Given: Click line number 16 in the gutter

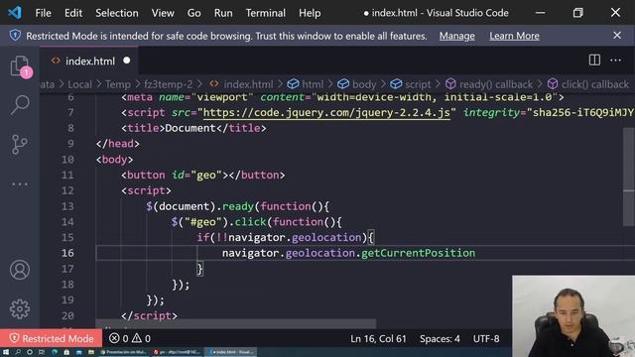Looking at the screenshot, I should click(67, 253).
